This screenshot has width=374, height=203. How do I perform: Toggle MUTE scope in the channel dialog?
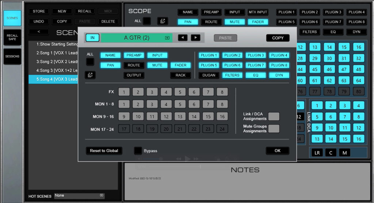pos(157,65)
